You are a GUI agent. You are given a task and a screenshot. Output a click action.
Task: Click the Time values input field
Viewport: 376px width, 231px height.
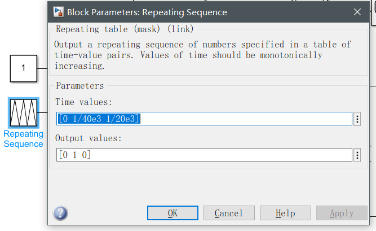click(x=204, y=119)
